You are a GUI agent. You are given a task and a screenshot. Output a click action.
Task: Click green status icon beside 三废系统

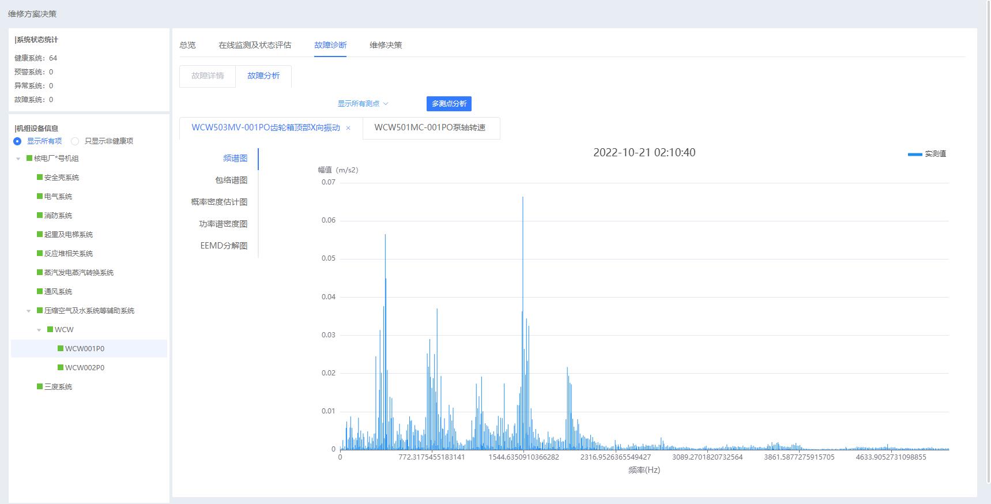(40, 387)
